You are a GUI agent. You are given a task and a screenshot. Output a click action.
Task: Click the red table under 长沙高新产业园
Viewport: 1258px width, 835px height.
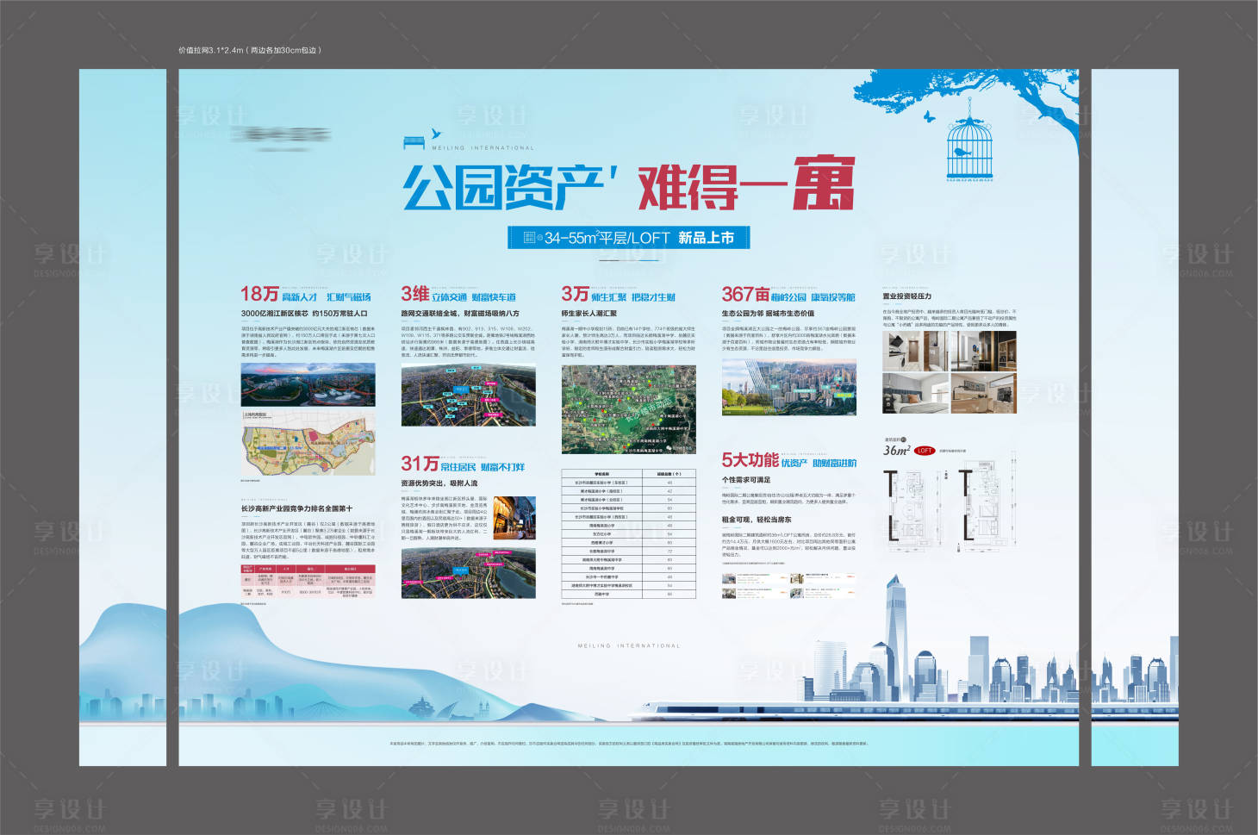point(308,582)
